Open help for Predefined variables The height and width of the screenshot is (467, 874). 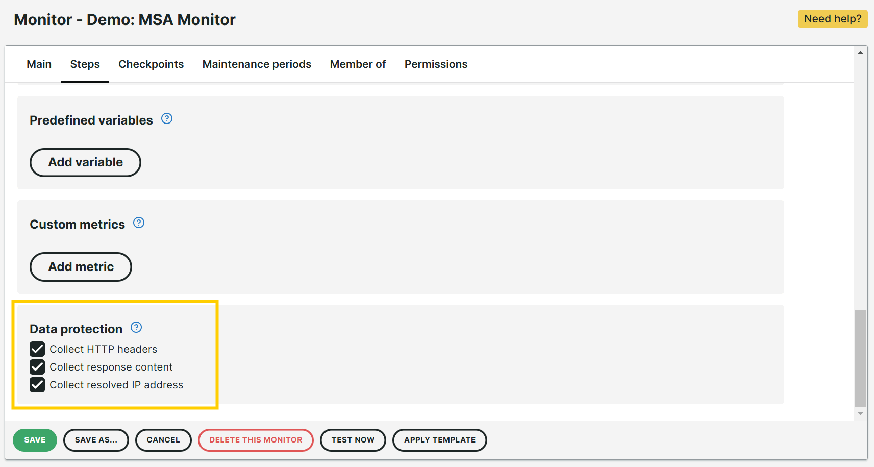coord(167,119)
